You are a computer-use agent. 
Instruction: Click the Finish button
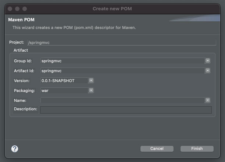point(197,149)
